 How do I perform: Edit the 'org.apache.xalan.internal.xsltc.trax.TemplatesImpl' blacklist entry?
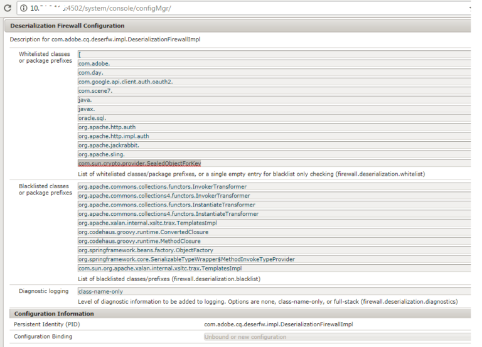274,223
